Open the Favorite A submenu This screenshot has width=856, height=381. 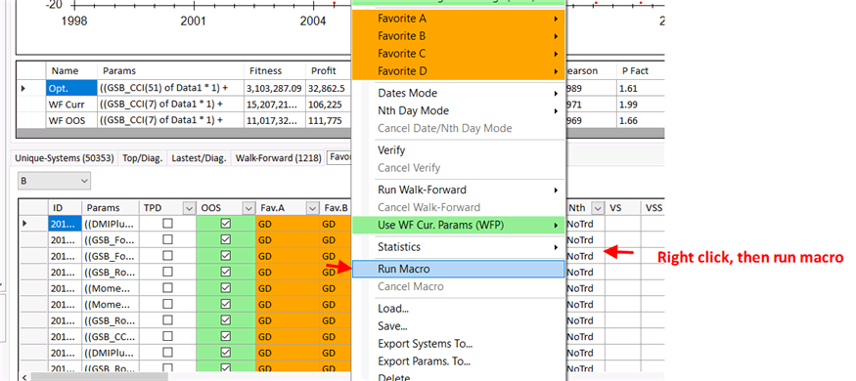click(x=458, y=19)
